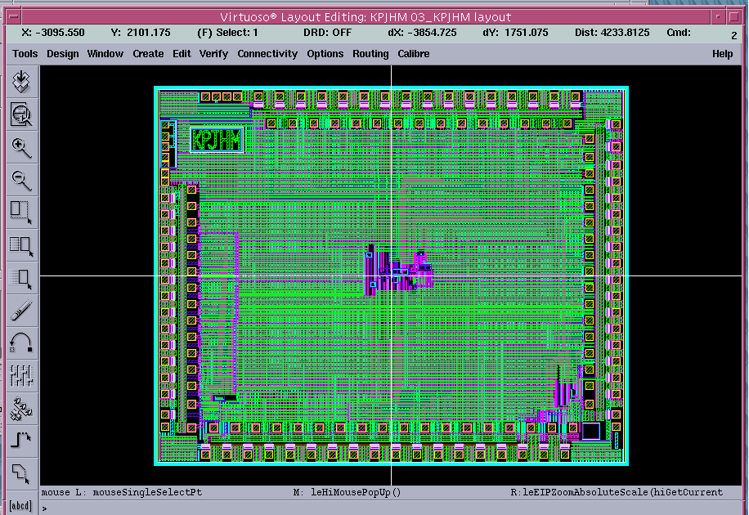The width and height of the screenshot is (749, 515).
Task: Click the Cmd: status field
Action: click(679, 33)
